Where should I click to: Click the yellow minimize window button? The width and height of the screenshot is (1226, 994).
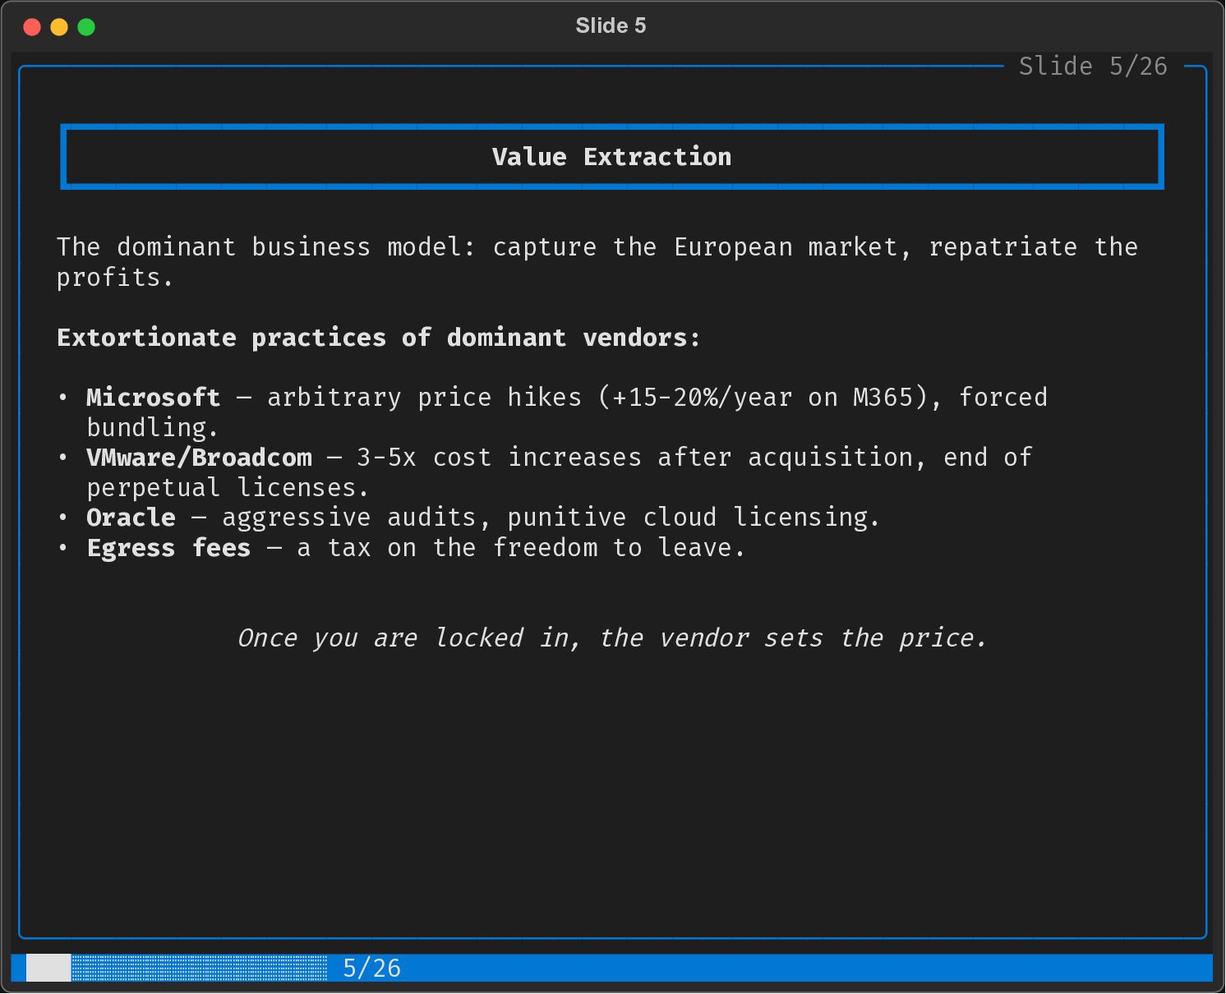[x=59, y=27]
